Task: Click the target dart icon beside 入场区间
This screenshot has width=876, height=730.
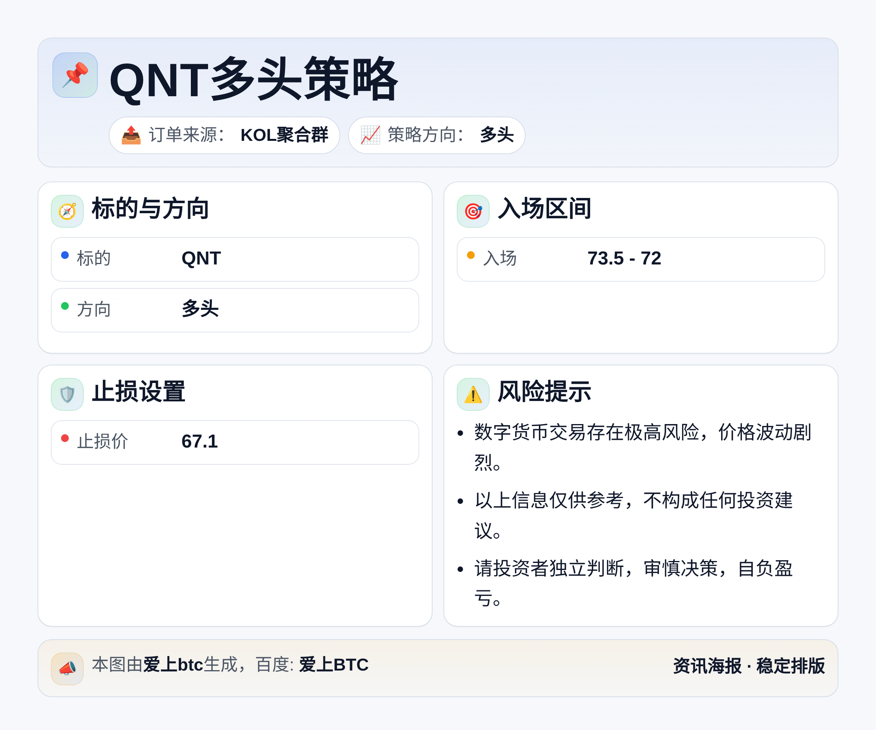Action: point(473,211)
